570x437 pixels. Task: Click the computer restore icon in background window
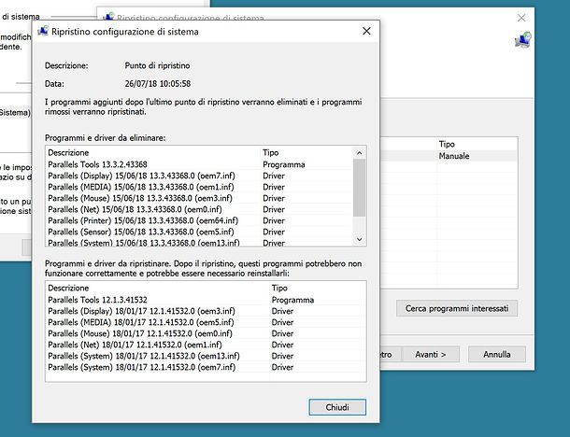click(x=522, y=40)
